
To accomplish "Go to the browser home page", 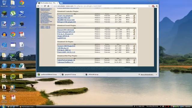I will click(48, 6).
